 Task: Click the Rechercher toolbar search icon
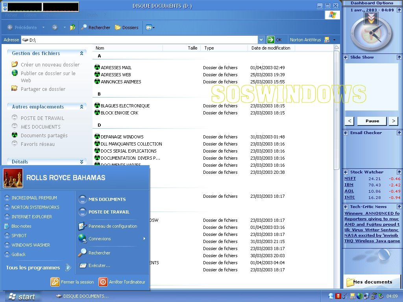[84, 28]
